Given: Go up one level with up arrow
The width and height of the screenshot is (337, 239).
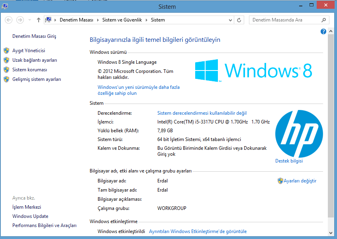Looking at the screenshot, I should (39, 20).
